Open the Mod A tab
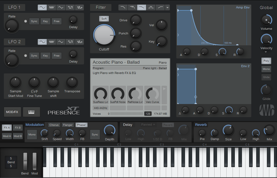277x178 pixels. (x=7, y=136)
